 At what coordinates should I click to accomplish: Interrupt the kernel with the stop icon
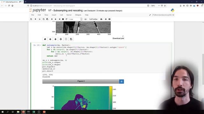(63, 19)
